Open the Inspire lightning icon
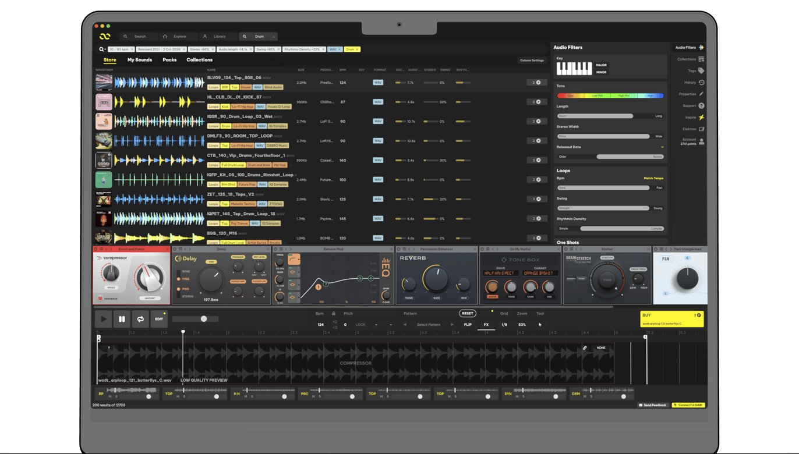The height and width of the screenshot is (454, 799). tap(701, 117)
